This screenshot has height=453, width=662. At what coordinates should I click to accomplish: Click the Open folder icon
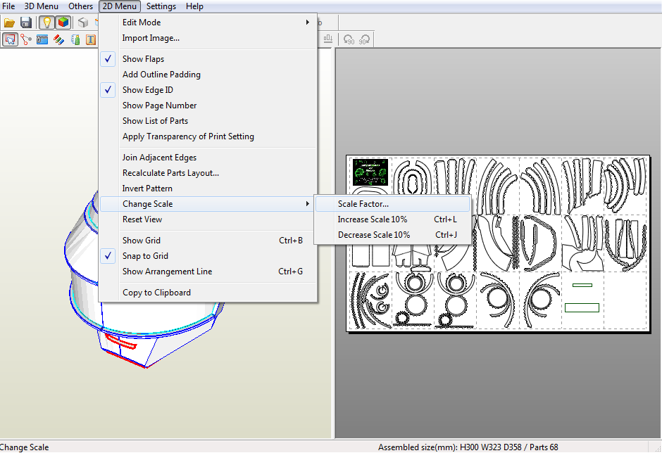[10, 22]
